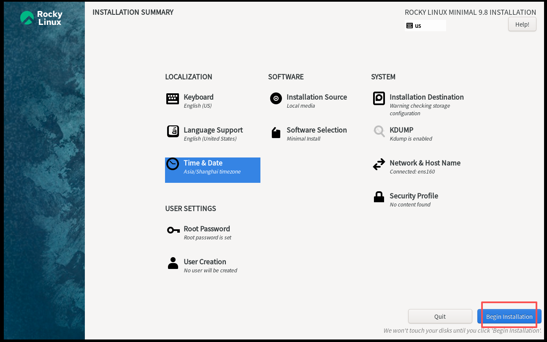
Task: Open the Software Selection label
Action: tap(317, 130)
